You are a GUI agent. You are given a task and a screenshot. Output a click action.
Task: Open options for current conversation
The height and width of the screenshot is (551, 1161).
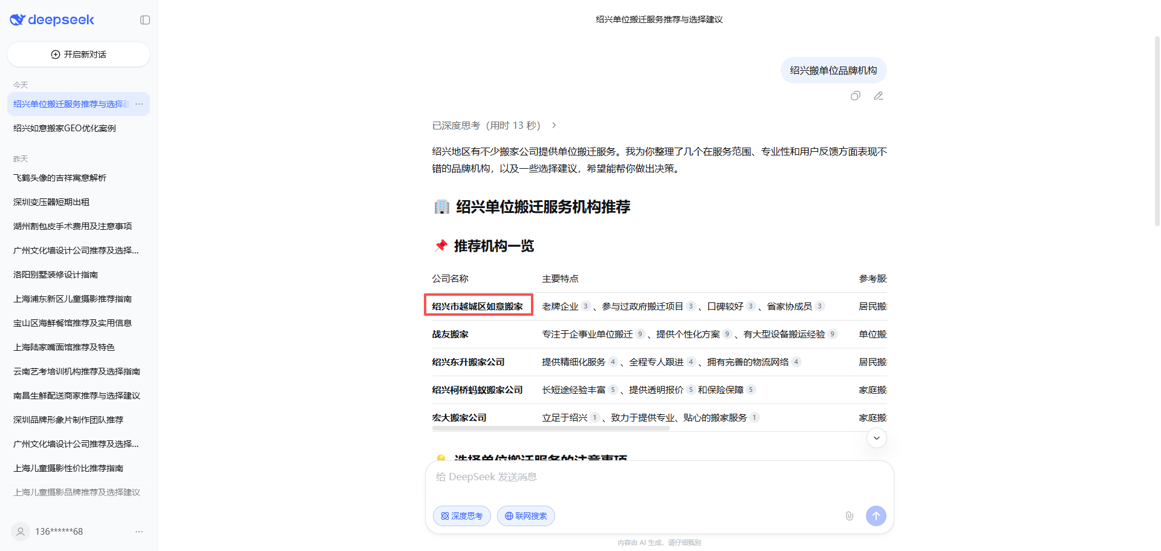coord(139,104)
